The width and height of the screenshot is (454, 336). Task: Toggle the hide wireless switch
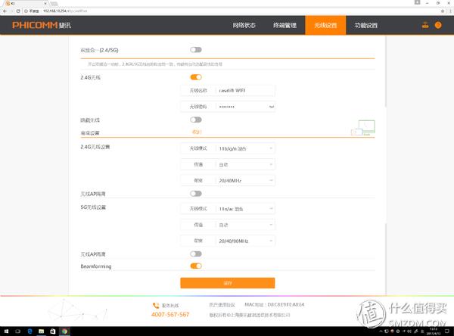click(x=196, y=120)
